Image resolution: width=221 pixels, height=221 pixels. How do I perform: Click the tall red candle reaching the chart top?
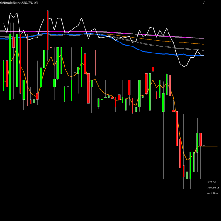(x=48, y=30)
